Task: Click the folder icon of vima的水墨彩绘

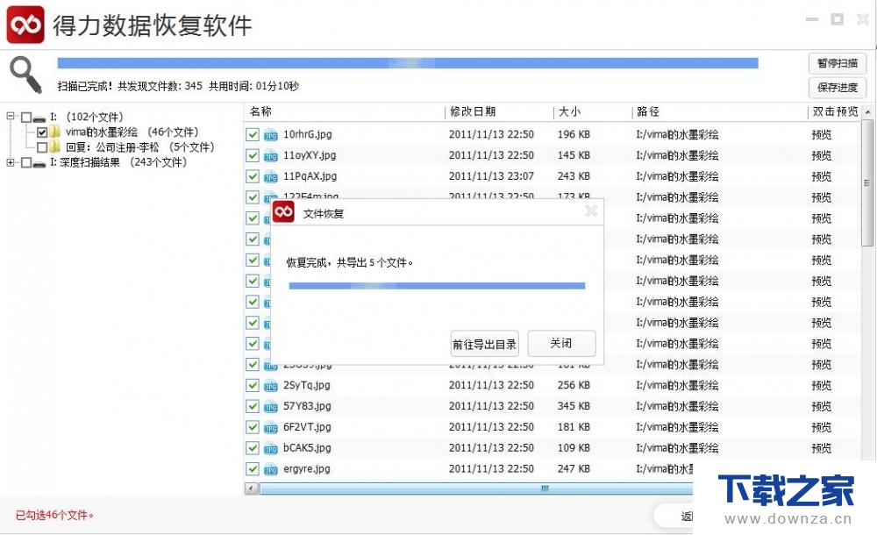Action: pyautogui.click(x=54, y=132)
